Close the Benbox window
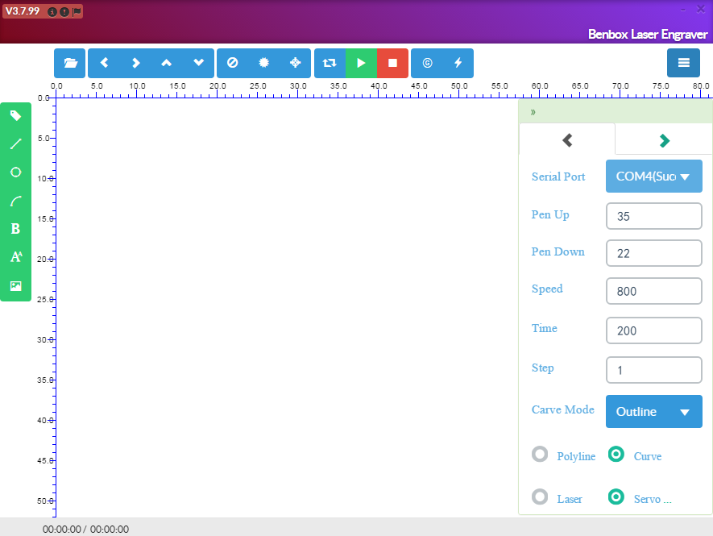This screenshot has height=536, width=713. point(701,9)
